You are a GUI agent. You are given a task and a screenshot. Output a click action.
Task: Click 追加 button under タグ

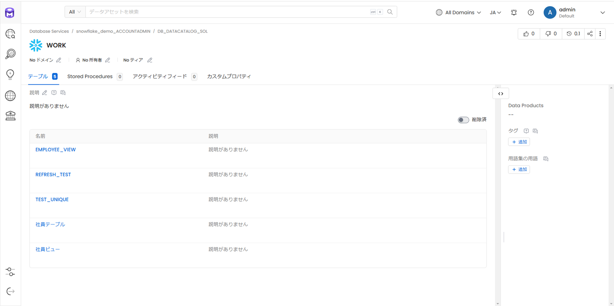(x=519, y=142)
